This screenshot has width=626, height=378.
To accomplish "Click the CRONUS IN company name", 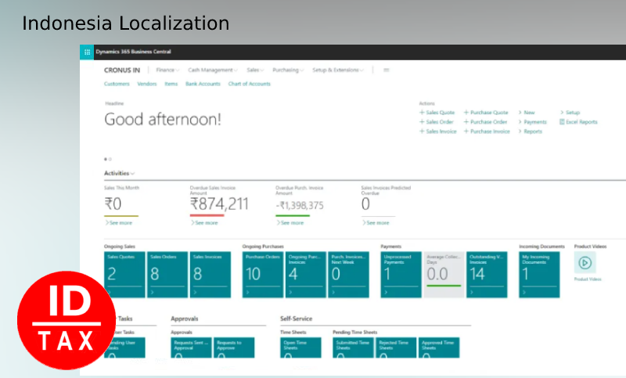I will coord(122,70).
